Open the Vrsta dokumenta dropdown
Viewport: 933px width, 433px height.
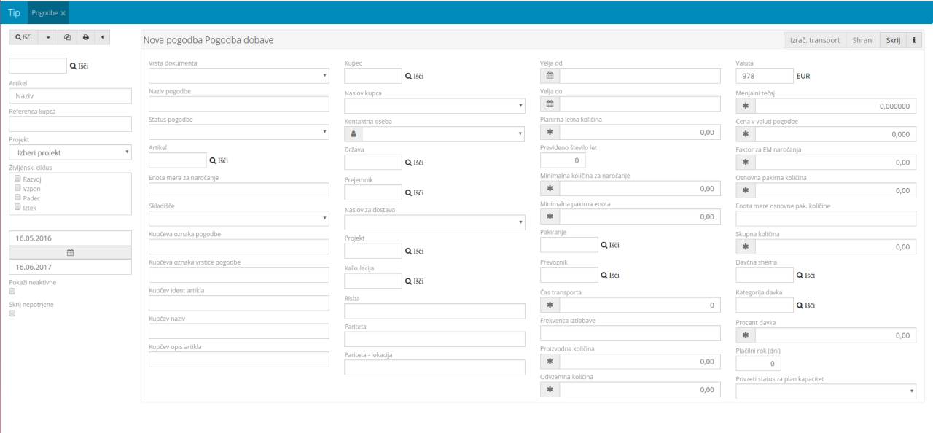pyautogui.click(x=238, y=76)
